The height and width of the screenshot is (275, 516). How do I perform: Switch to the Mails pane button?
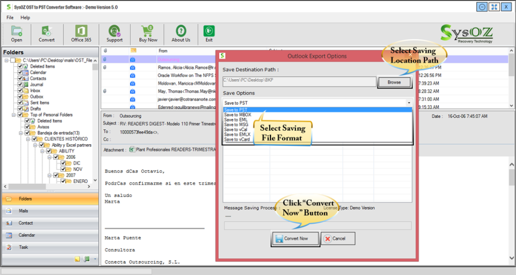(x=50, y=211)
